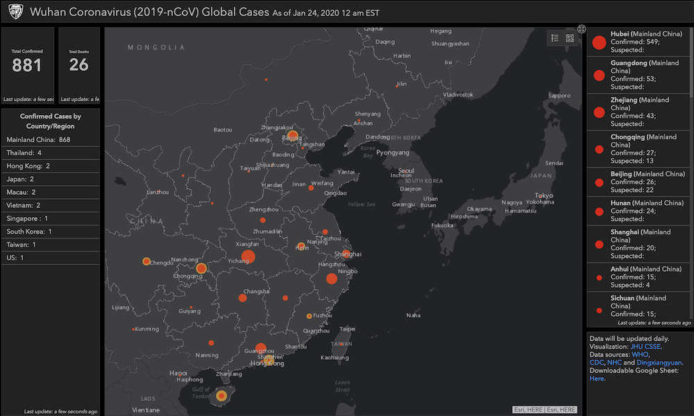Viewport: 694px width, 416px height.
Task: Select Taiwan: 1 row
Action: point(51,245)
